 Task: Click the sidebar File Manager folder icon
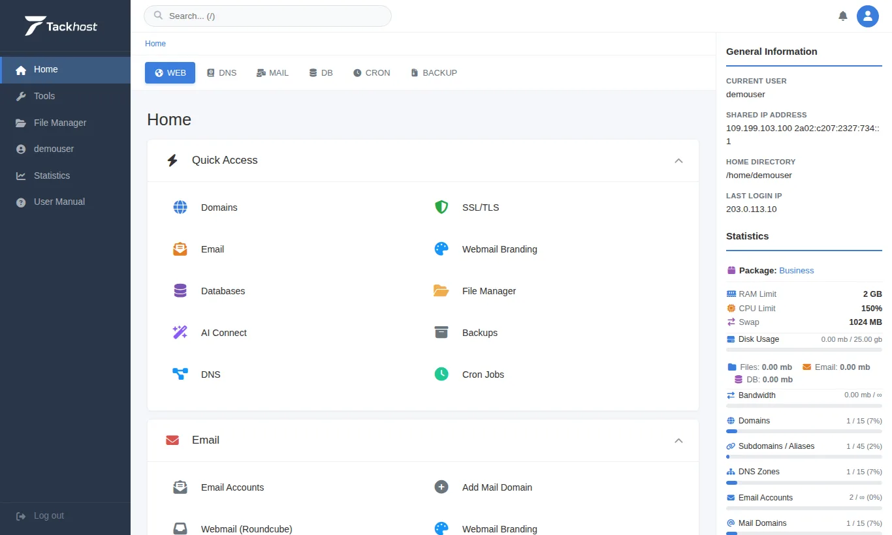(x=21, y=123)
